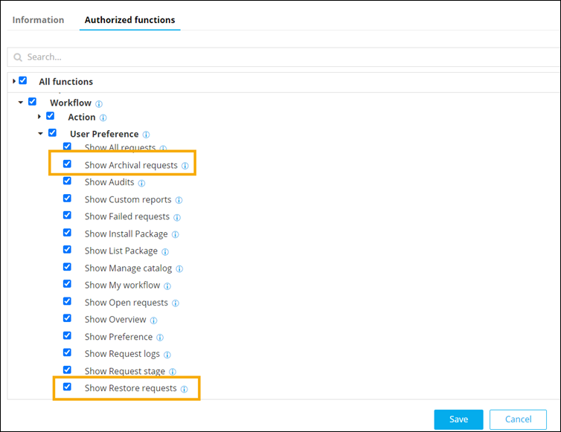This screenshot has width=561, height=432.
Task: Toggle the Workflow checkbox
Action: coord(32,102)
